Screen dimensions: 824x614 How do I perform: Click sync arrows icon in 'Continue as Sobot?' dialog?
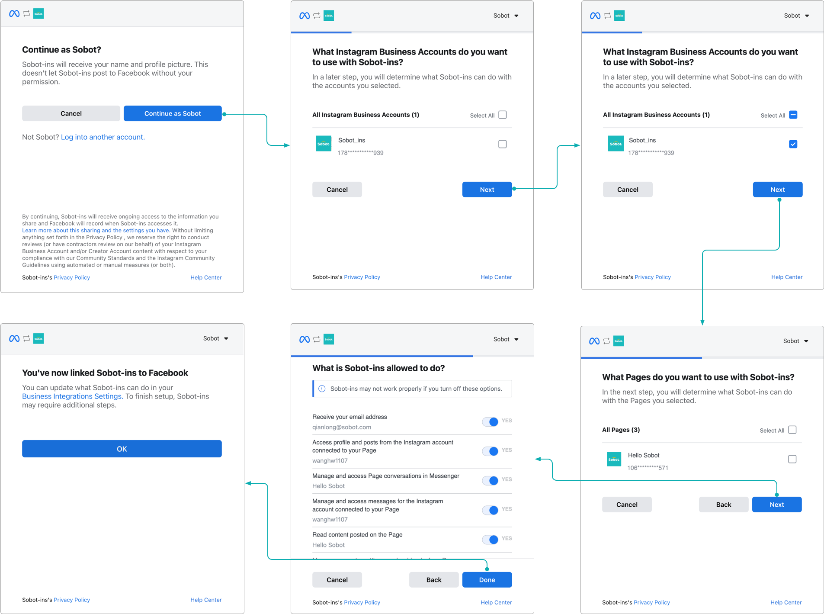tap(27, 14)
